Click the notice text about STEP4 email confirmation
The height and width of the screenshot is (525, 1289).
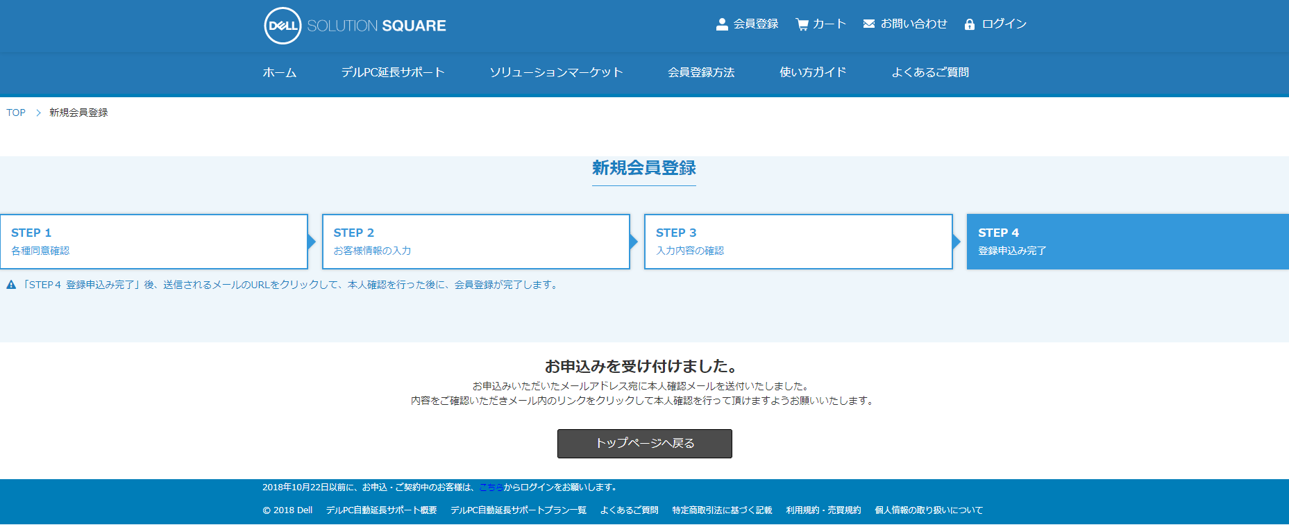[x=291, y=285]
